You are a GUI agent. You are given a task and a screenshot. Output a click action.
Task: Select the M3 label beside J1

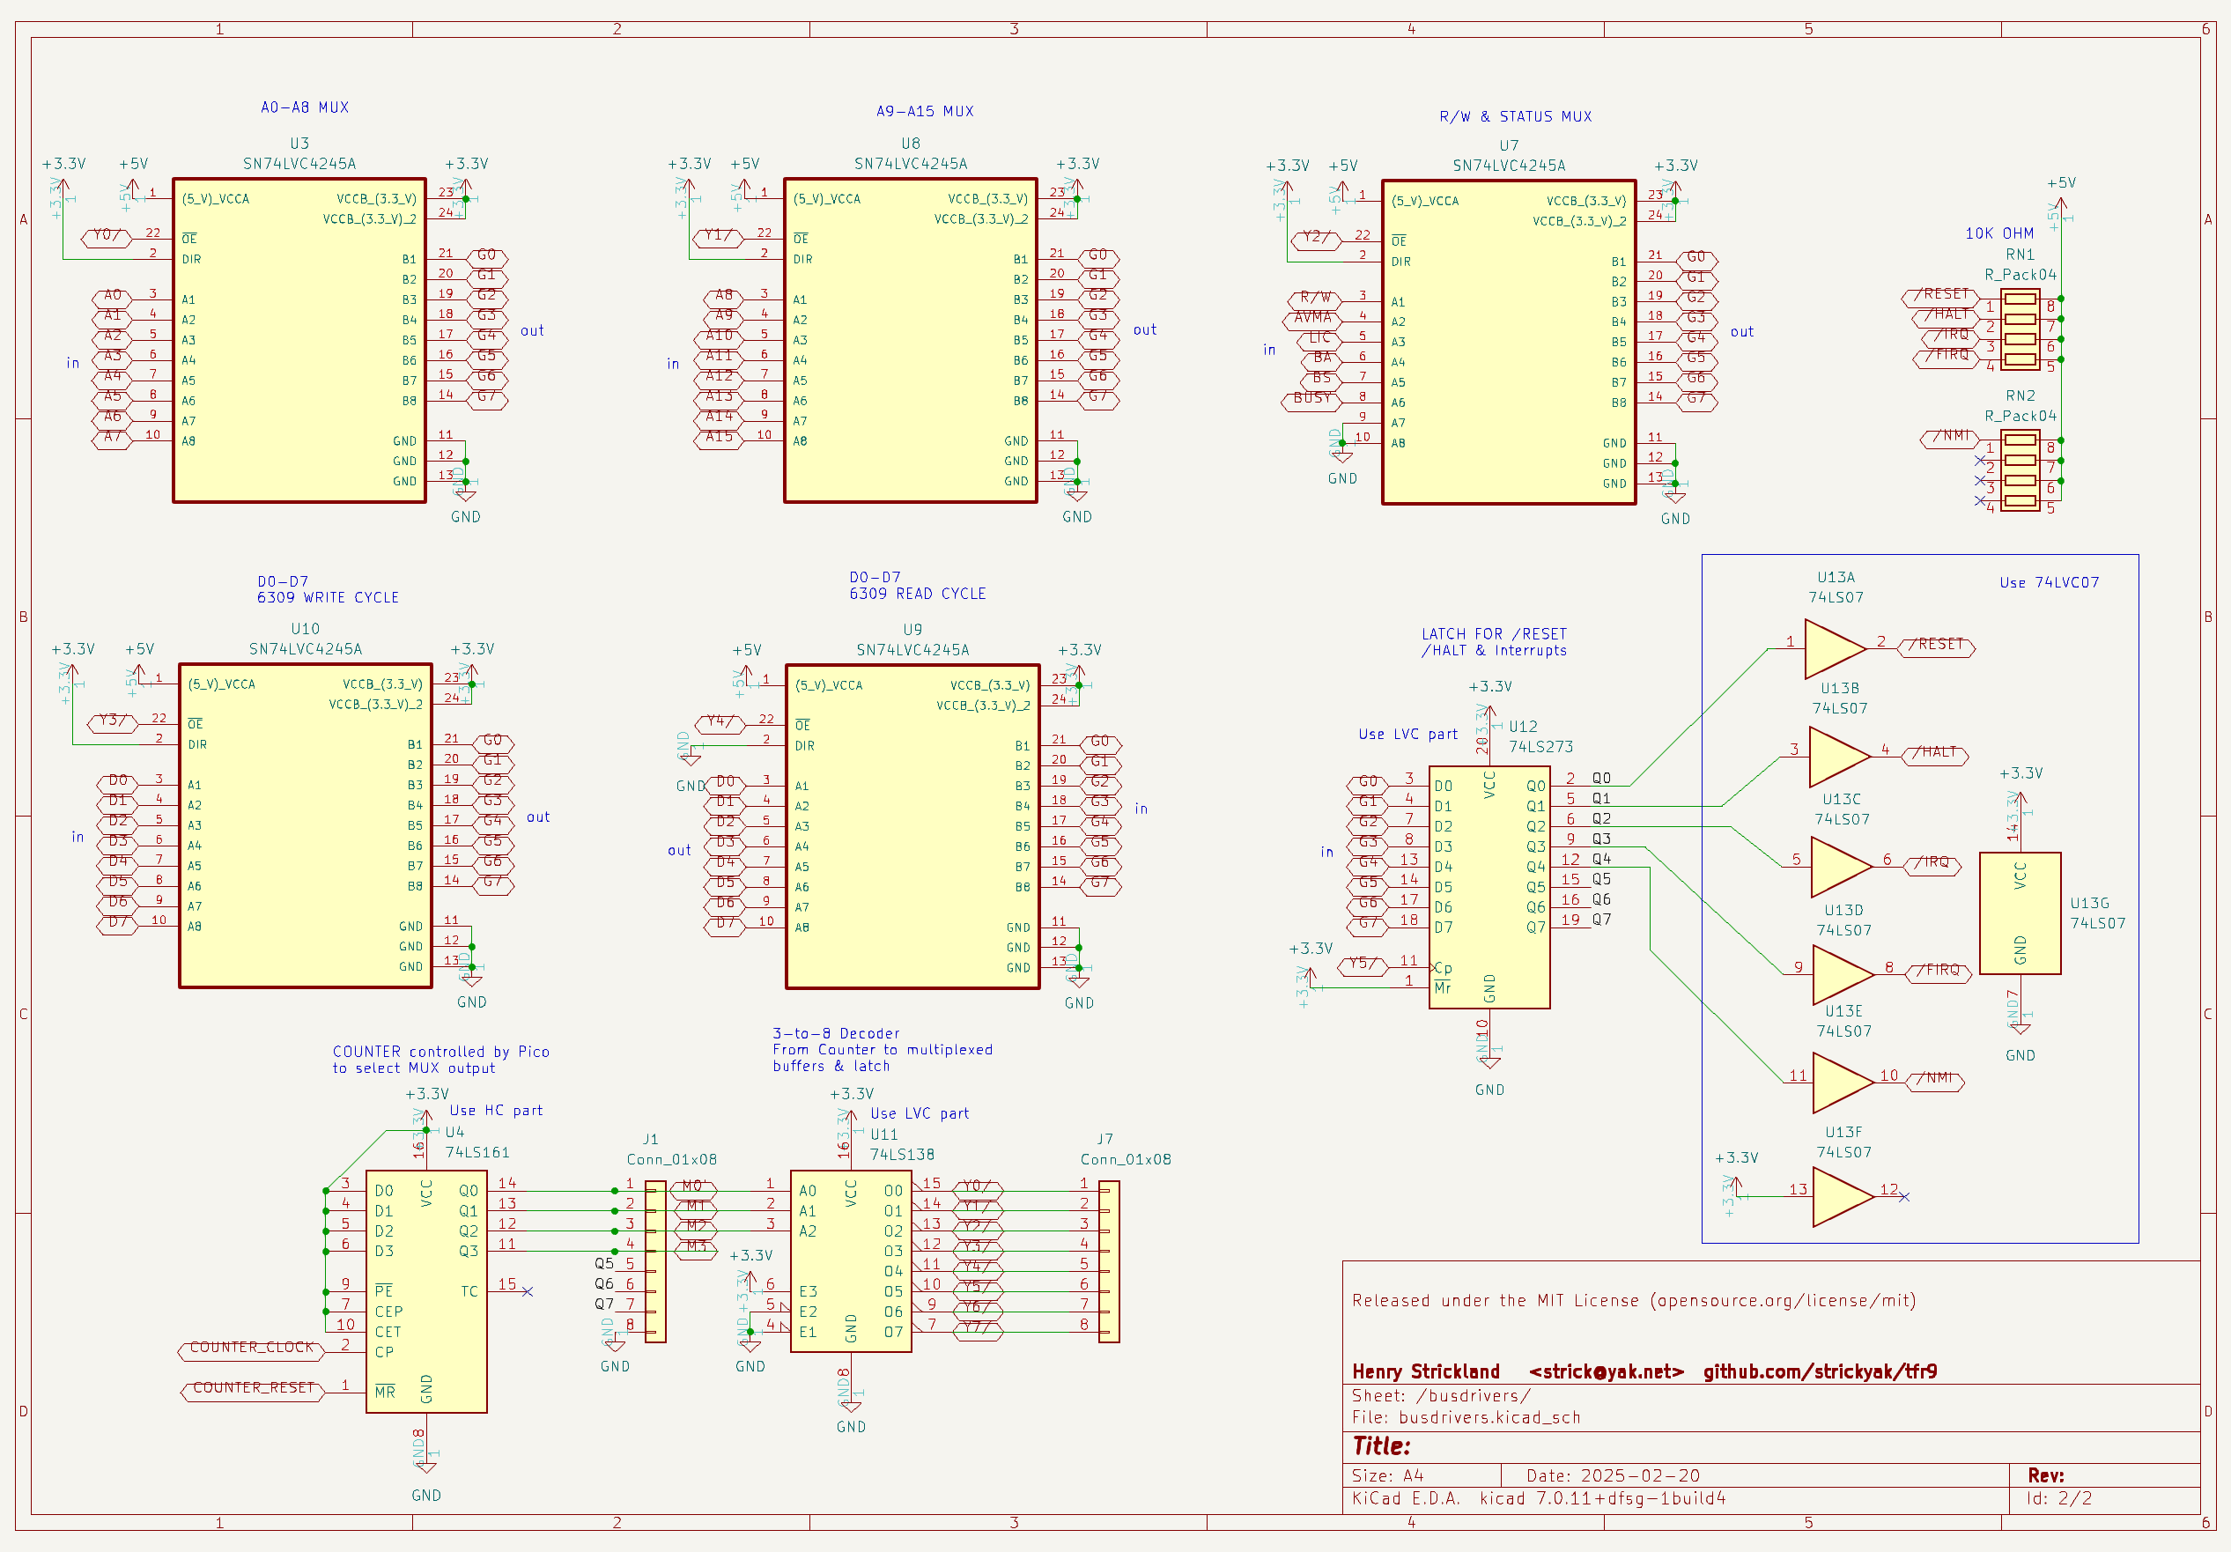(695, 1249)
